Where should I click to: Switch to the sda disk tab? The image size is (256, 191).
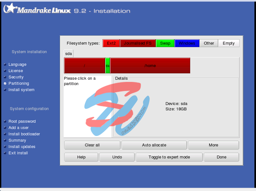click(x=68, y=53)
